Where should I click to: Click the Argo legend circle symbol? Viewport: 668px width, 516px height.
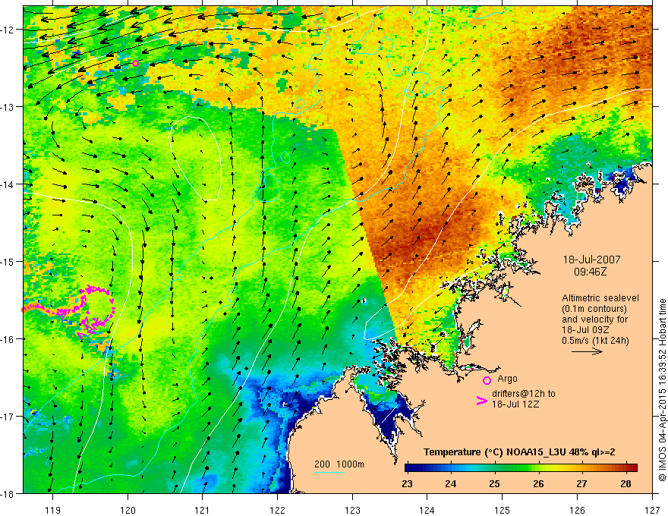[487, 380]
